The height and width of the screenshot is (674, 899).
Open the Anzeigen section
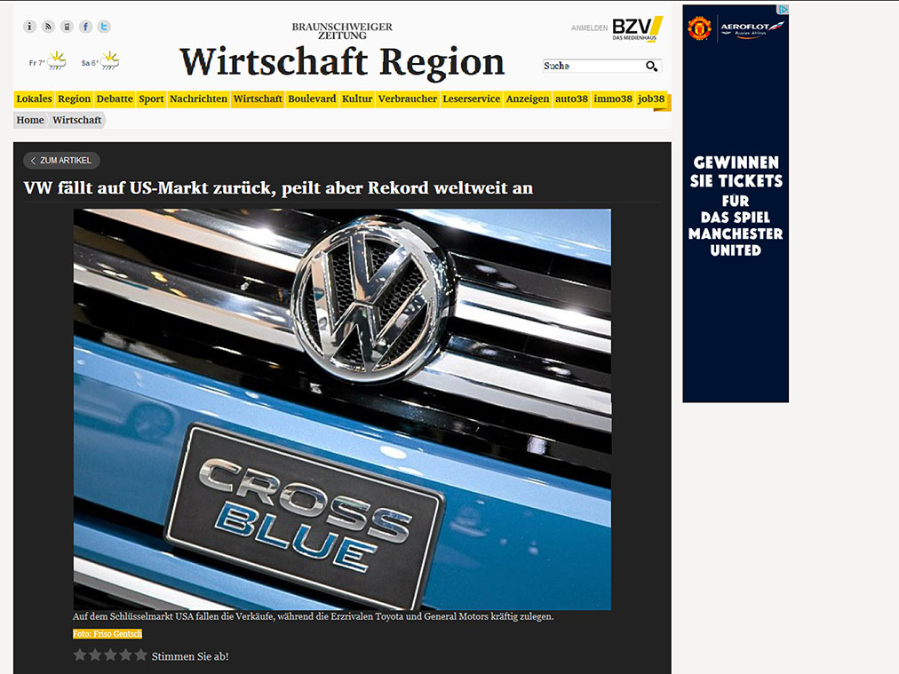[528, 99]
